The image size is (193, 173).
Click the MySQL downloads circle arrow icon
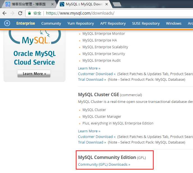pyautogui.click(x=7, y=23)
